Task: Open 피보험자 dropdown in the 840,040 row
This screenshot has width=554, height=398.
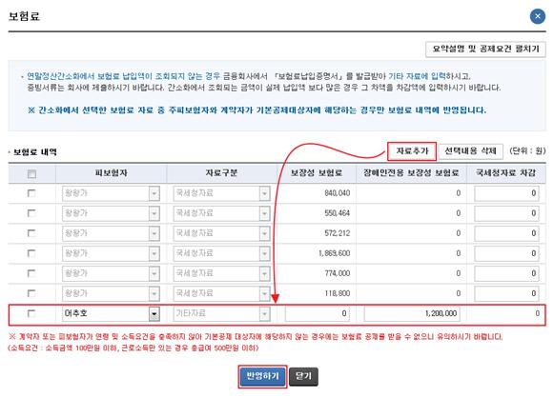Action: click(x=111, y=193)
